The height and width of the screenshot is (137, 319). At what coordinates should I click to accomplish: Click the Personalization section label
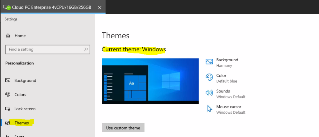click(x=20, y=63)
